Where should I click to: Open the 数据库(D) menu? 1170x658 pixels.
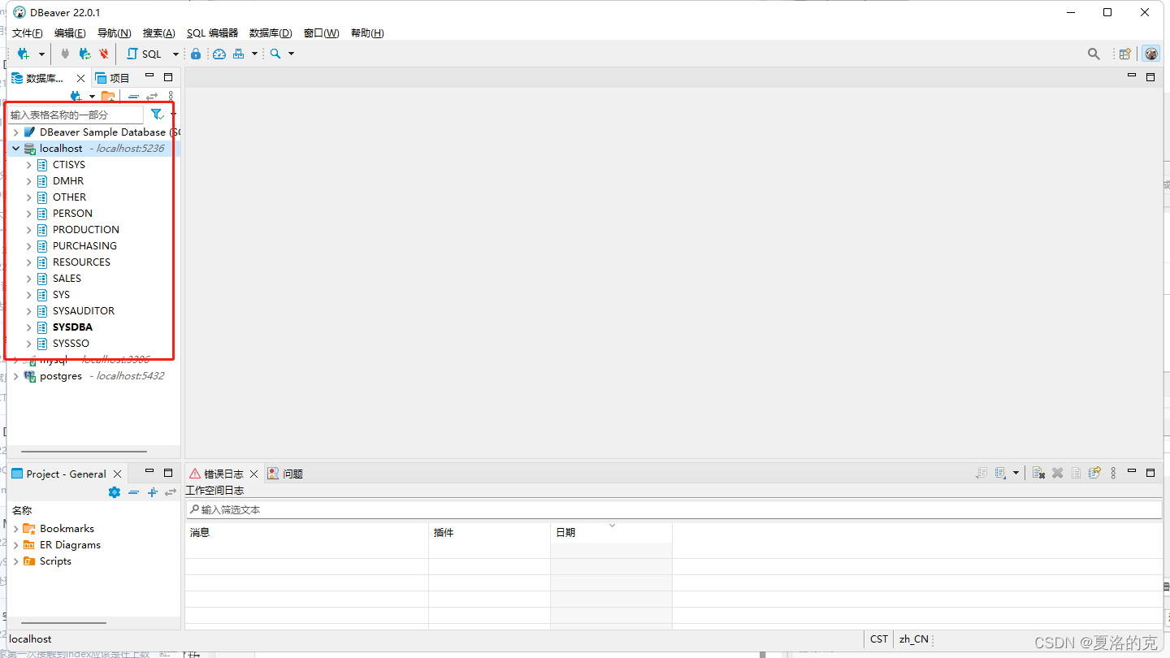[271, 33]
